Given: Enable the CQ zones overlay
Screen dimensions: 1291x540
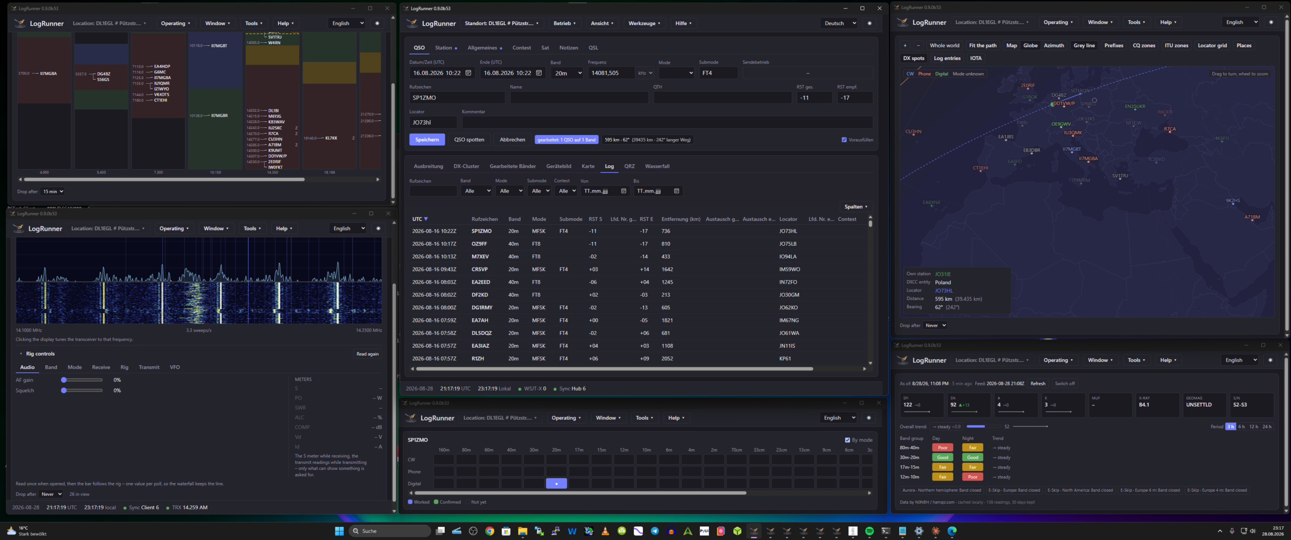Looking at the screenshot, I should click(x=1144, y=45).
